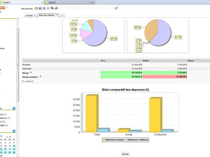Open a new browser tab with plus button
Screen dimensions: 210x157
pos(92,2)
